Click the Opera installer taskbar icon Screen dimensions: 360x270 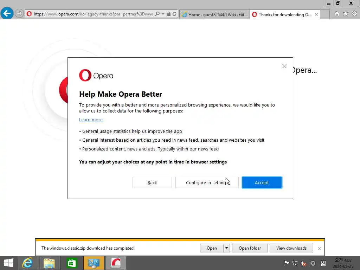[x=116, y=263]
